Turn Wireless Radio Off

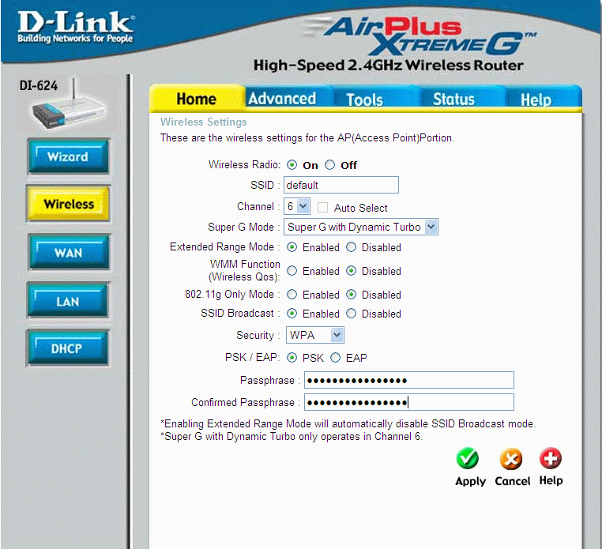(329, 165)
